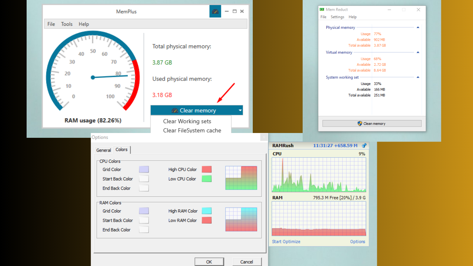Switch to the Colors tab in Options

122,150
